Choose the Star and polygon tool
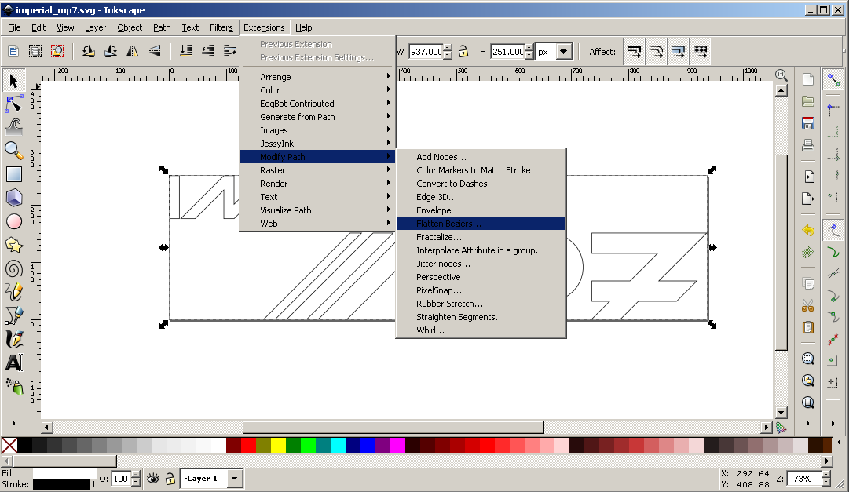849x492 pixels. [13, 245]
